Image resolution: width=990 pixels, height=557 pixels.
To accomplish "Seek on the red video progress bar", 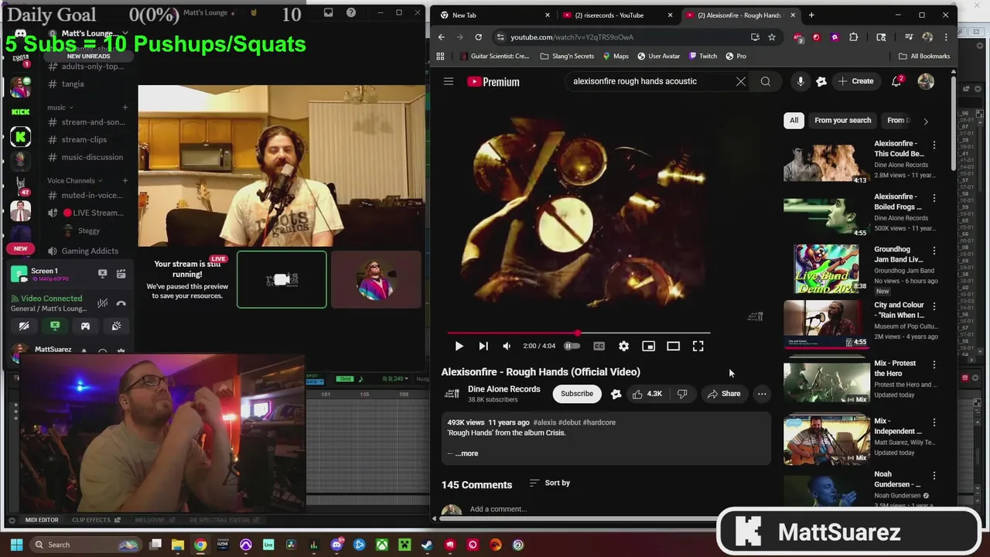I will coord(579,333).
